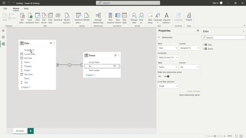Toggle Make this relationship active switch

coord(166,76)
